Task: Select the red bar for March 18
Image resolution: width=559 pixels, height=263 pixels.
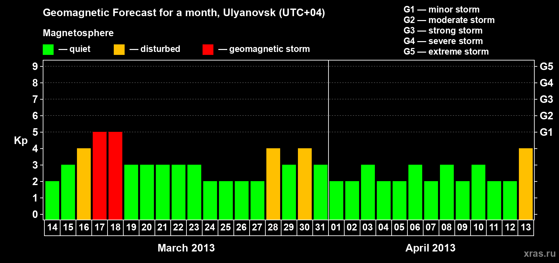Action: coord(115,176)
